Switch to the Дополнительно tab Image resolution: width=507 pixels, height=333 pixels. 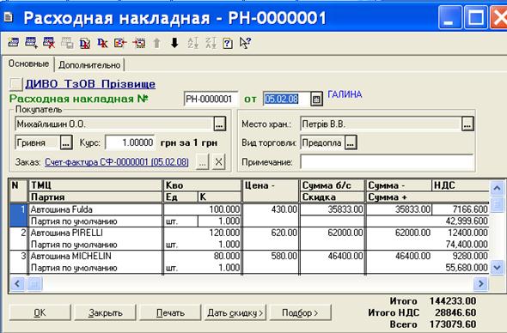(x=89, y=65)
